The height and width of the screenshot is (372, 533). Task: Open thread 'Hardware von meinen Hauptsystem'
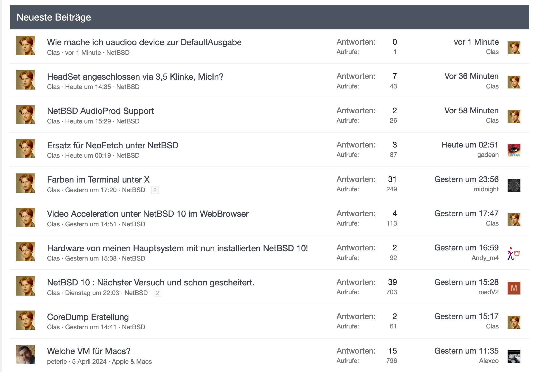coord(177,248)
